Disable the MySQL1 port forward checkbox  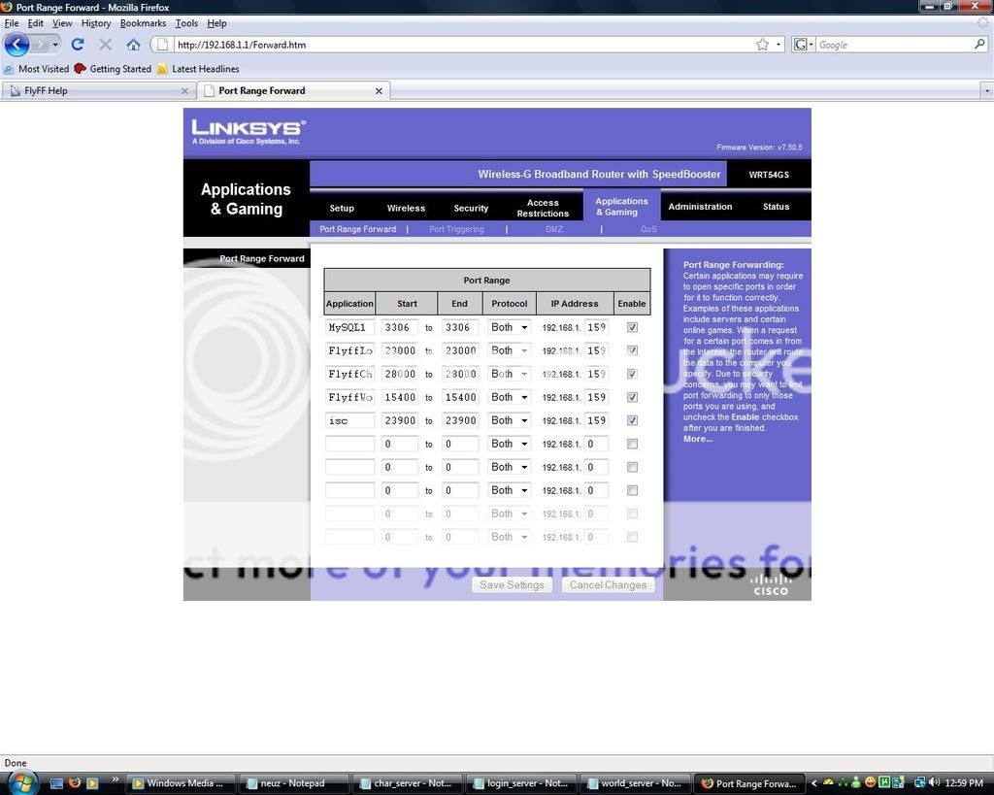pos(632,328)
